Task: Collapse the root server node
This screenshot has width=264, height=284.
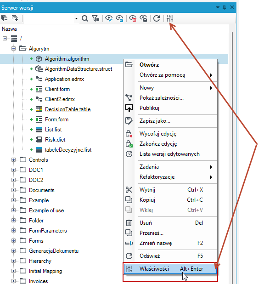Action: coord(5,39)
